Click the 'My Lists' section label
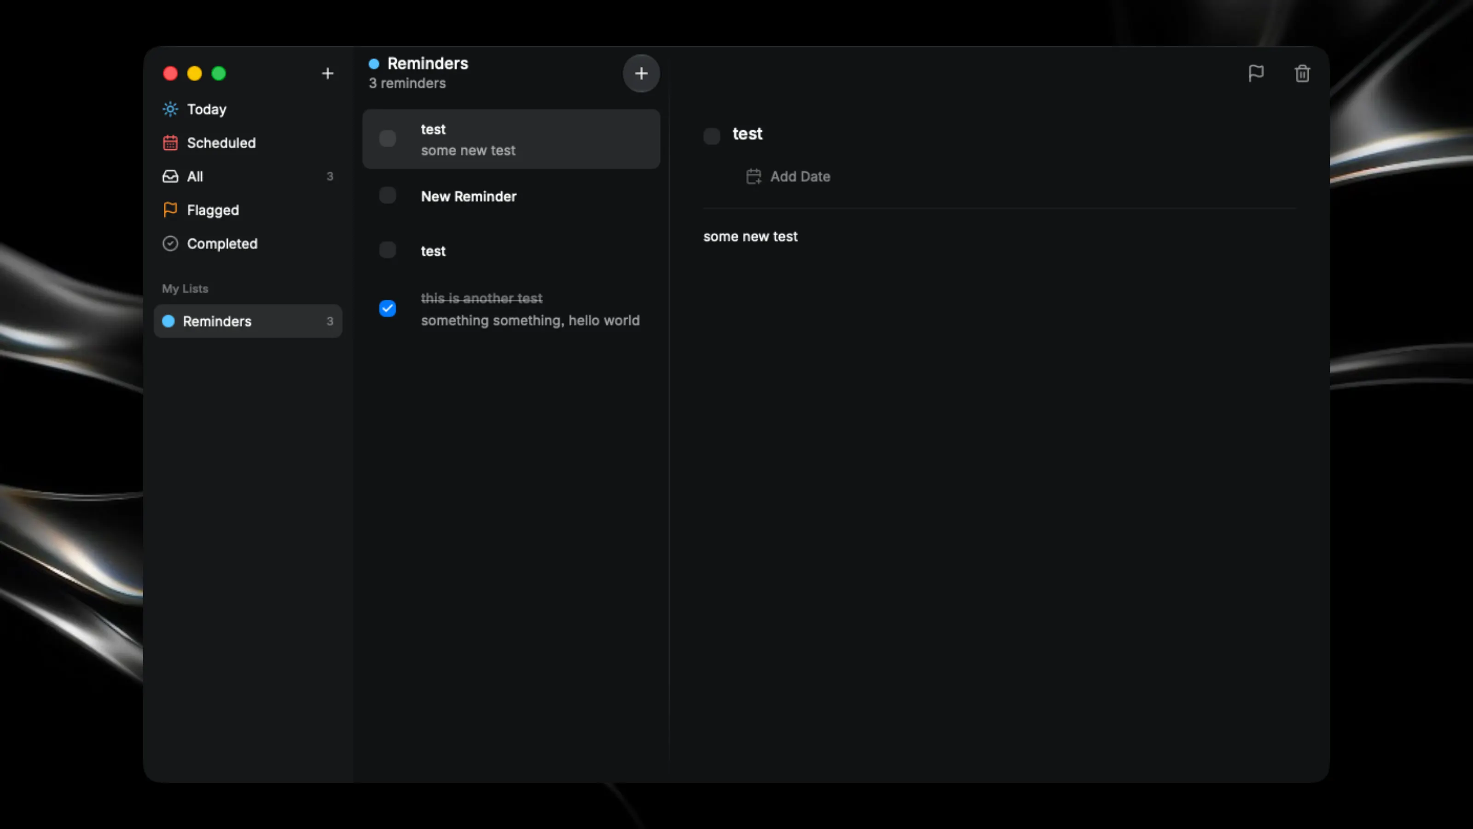Screen dimensions: 1473x829 coord(185,289)
